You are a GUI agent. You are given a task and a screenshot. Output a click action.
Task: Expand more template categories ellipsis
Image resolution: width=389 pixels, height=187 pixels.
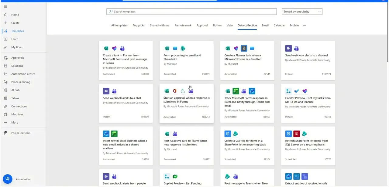tap(305, 25)
